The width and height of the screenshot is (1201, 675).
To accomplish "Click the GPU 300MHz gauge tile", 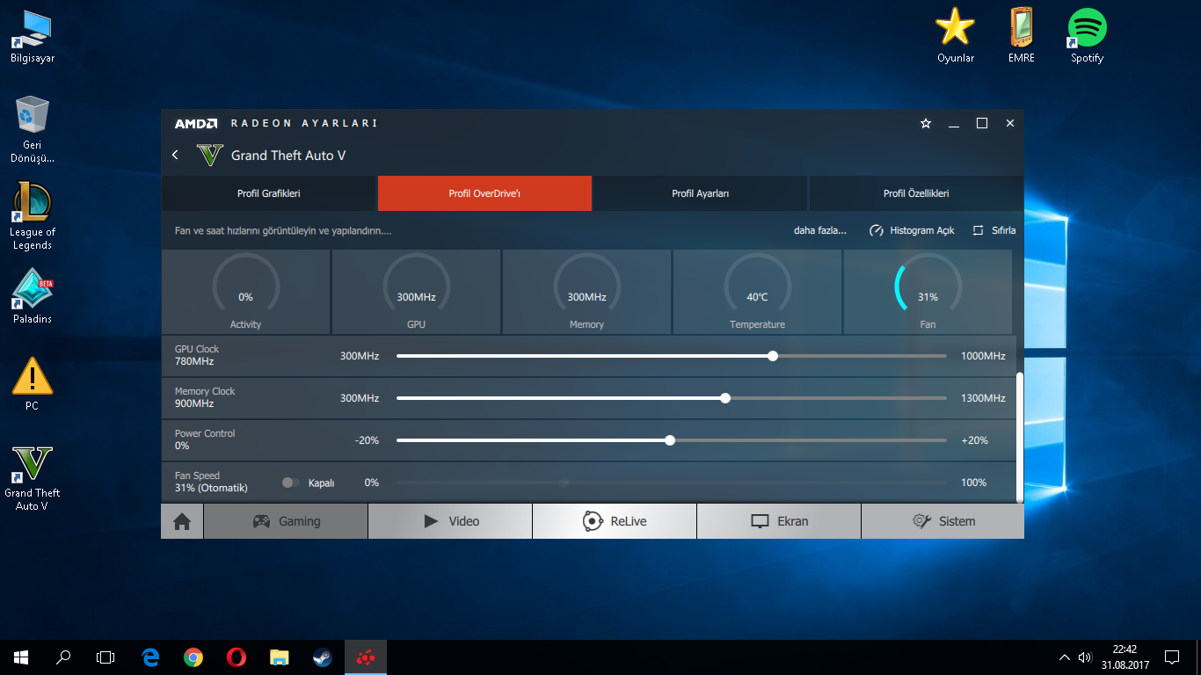I will tap(416, 292).
